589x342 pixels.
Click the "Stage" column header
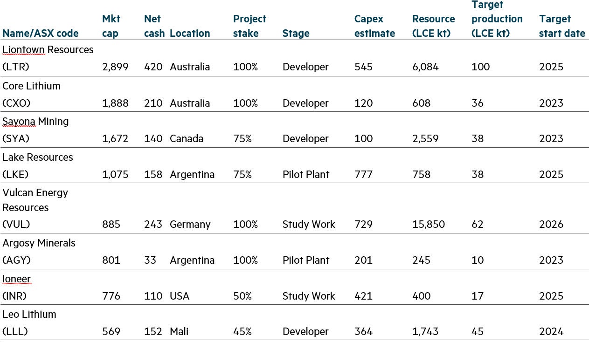tap(296, 34)
